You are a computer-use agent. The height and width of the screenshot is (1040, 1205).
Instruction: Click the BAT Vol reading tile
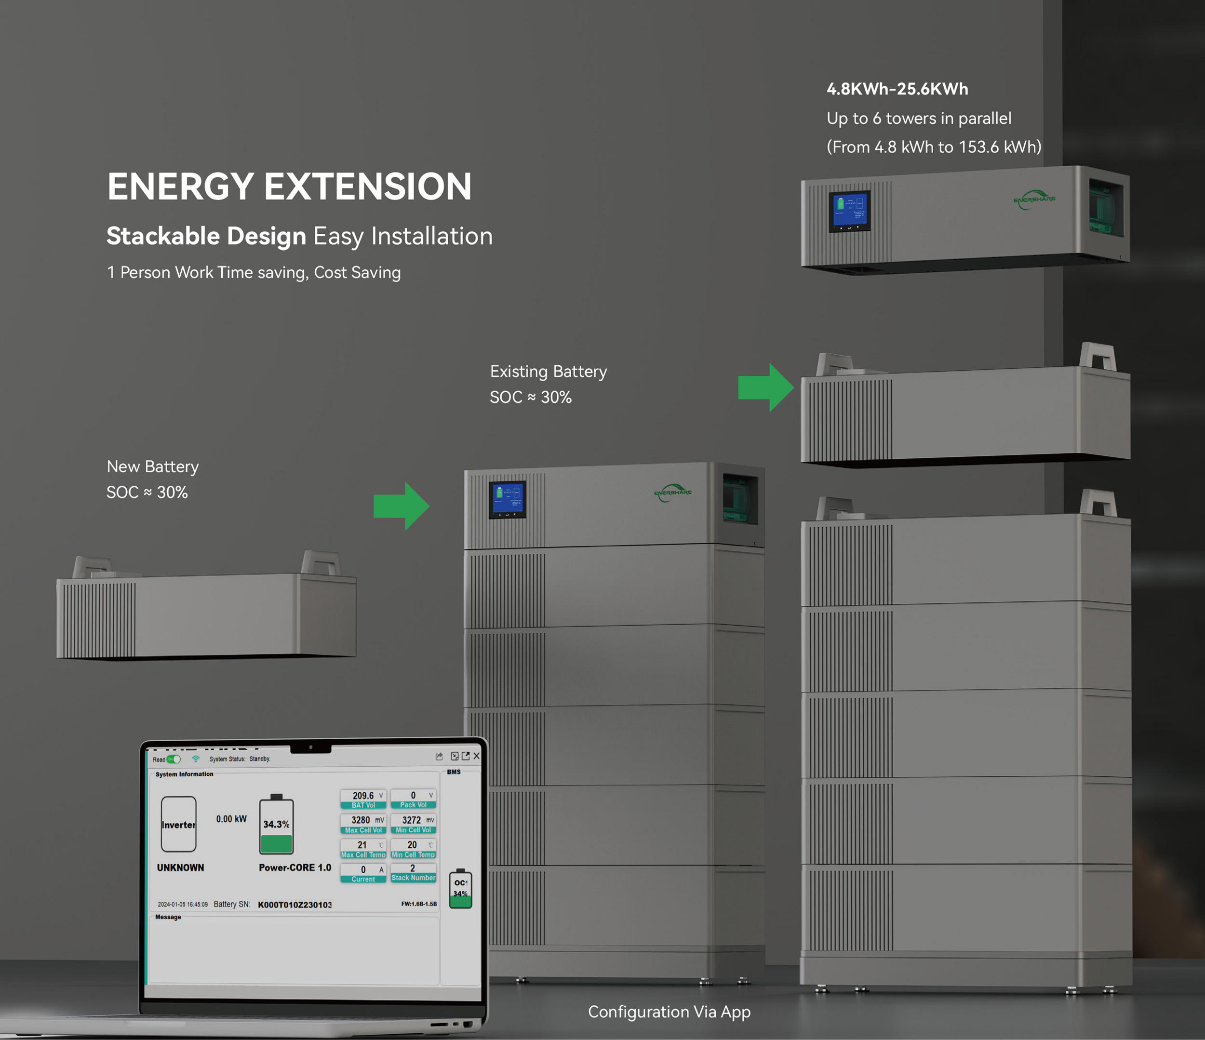pyautogui.click(x=363, y=799)
